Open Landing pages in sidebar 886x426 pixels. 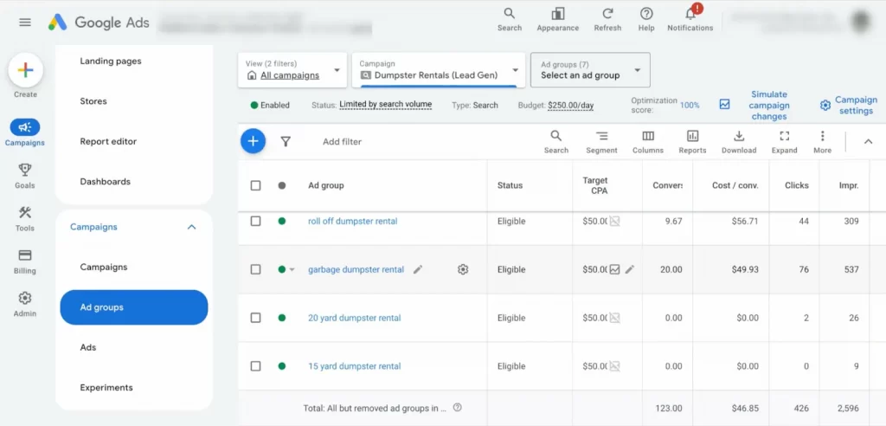point(111,61)
